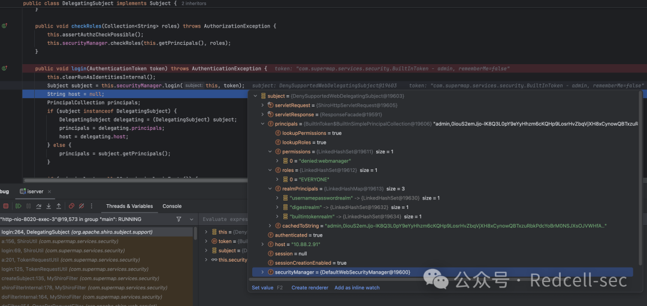This screenshot has height=306, width=647.
Task: Click the horizontal scrollbar under the code editor
Action: tap(136, 180)
